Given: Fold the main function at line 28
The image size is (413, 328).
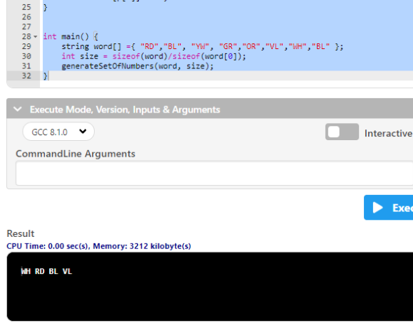Looking at the screenshot, I should [36, 36].
